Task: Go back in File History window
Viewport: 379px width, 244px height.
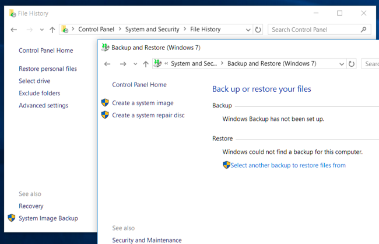Action: click(14, 30)
